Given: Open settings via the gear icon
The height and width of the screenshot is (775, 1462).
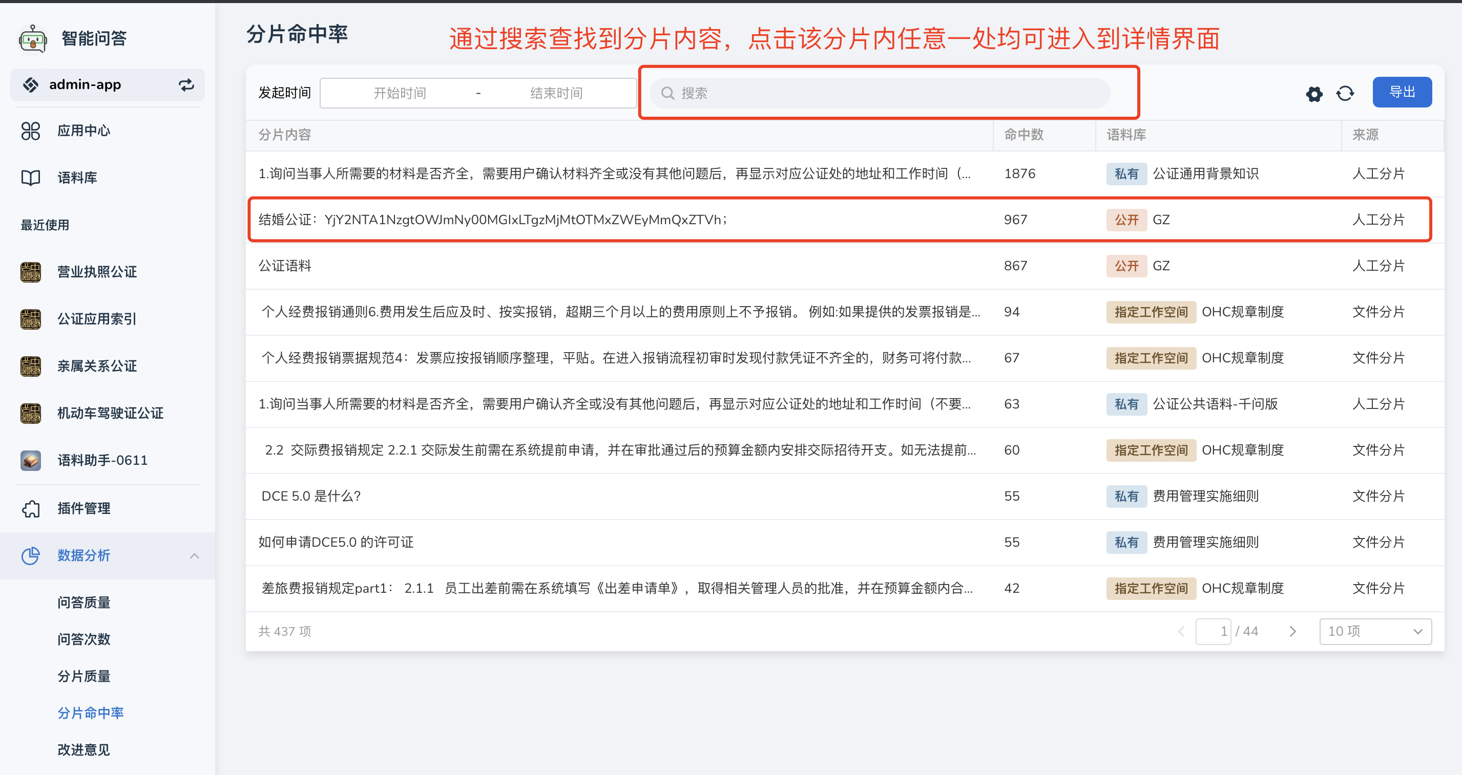Looking at the screenshot, I should (1313, 94).
